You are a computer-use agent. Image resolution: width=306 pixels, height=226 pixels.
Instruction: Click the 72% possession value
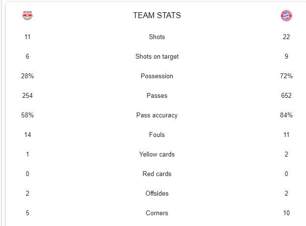point(286,76)
